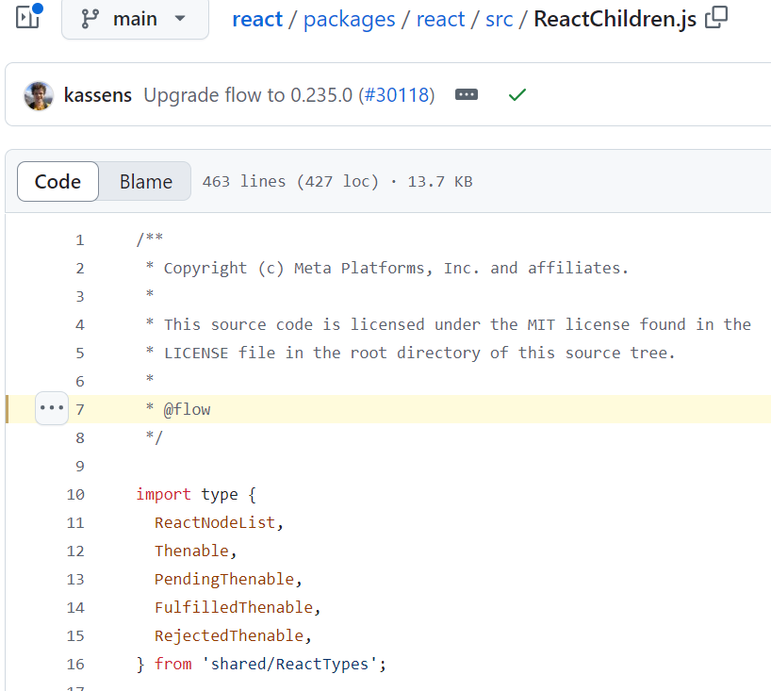Click the branch icon next to main
The width and height of the screenshot is (771, 691).
90,20
